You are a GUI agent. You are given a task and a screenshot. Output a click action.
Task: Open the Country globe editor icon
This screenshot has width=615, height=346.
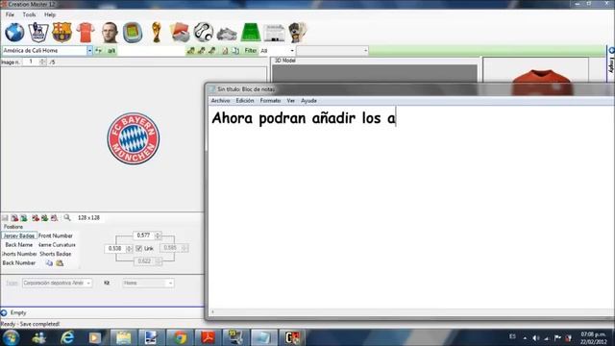pyautogui.click(x=14, y=32)
